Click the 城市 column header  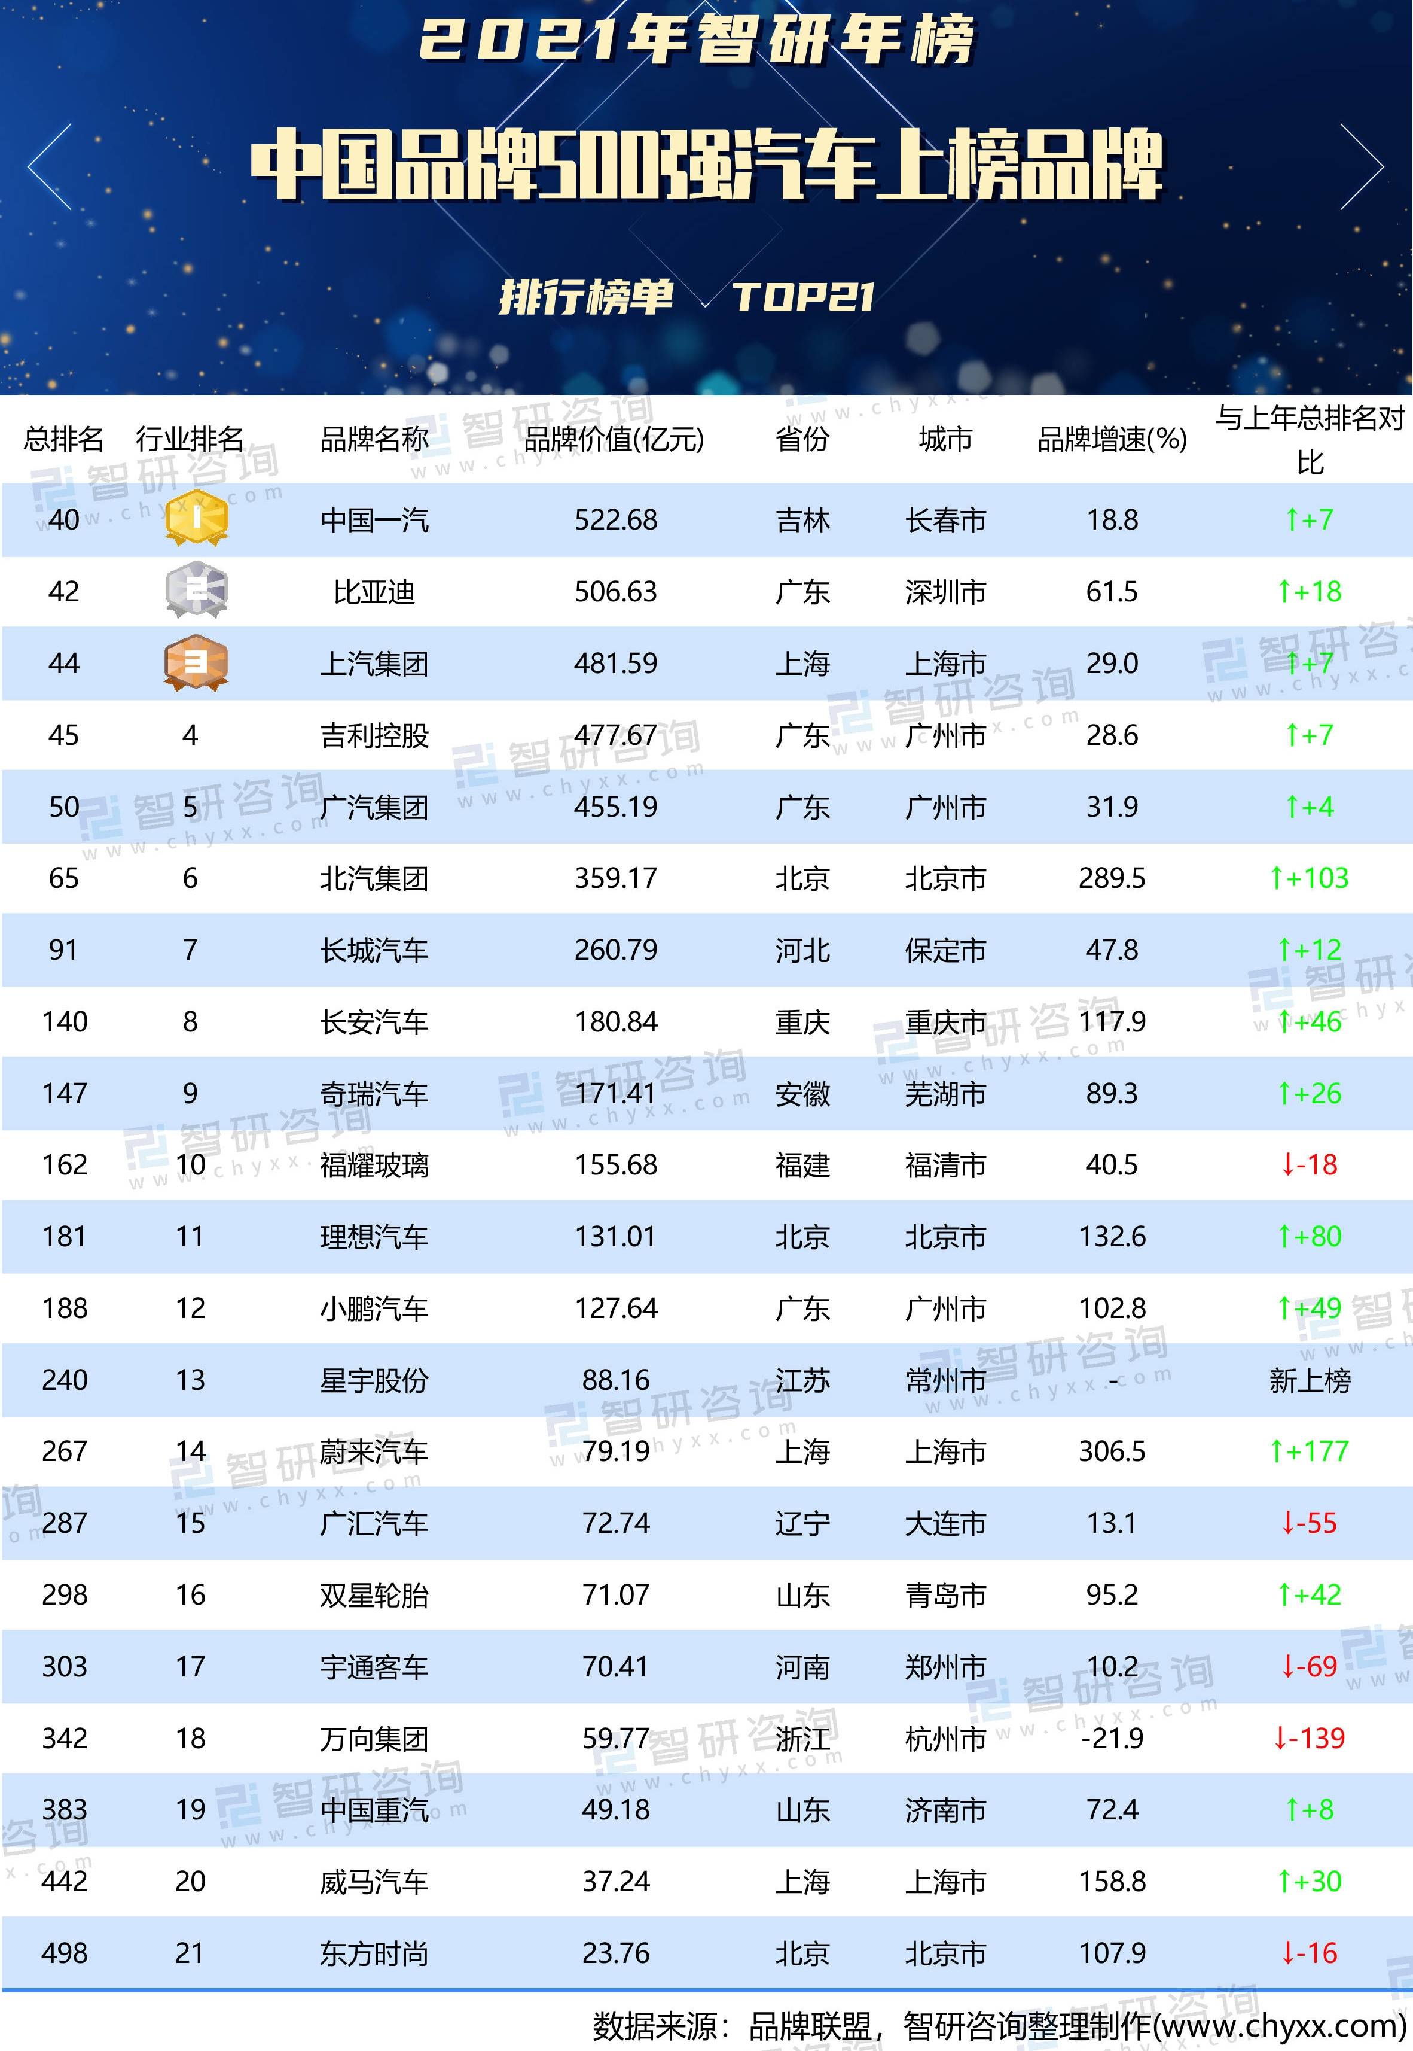coord(945,439)
